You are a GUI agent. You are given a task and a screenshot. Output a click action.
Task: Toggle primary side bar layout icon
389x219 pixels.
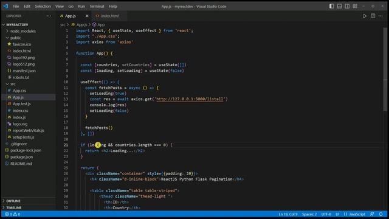click(x=331, y=6)
